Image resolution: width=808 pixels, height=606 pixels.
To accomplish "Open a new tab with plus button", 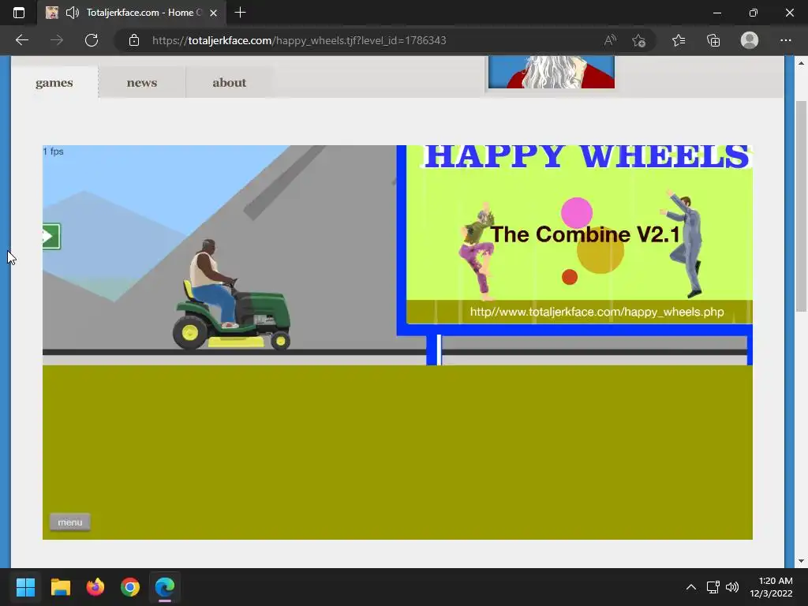I will point(240,13).
